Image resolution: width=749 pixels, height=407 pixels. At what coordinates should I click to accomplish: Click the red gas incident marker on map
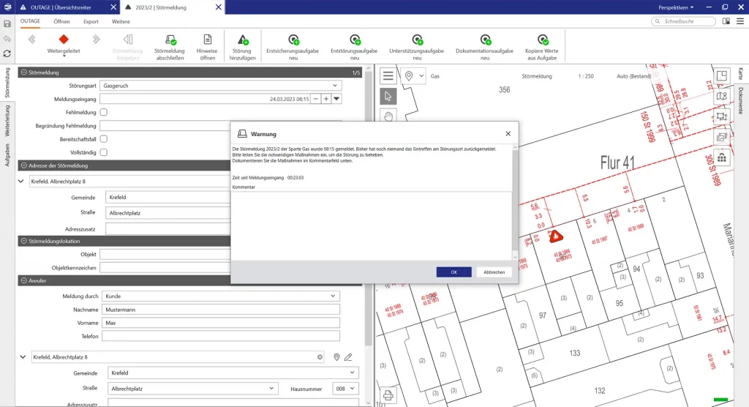pyautogui.click(x=557, y=236)
